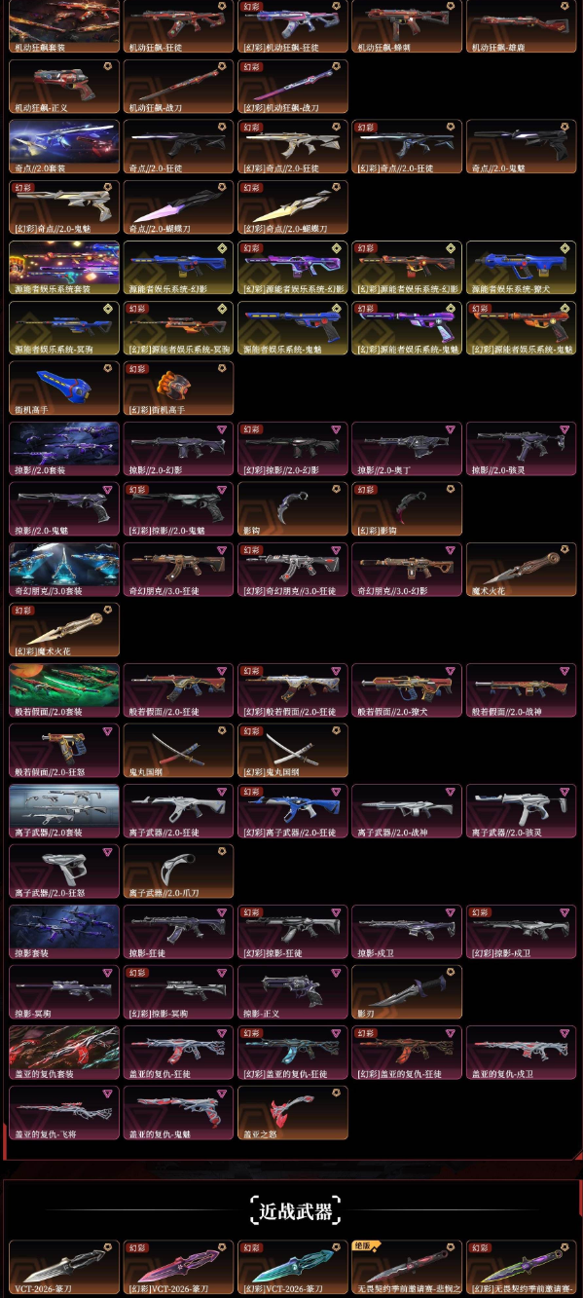Open the 机动狂飙套装 bundle thumbnail
583x1298 pixels.
coord(64,26)
